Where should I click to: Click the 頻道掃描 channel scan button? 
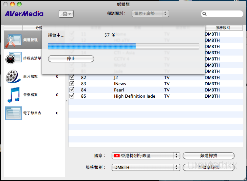pos(208,156)
